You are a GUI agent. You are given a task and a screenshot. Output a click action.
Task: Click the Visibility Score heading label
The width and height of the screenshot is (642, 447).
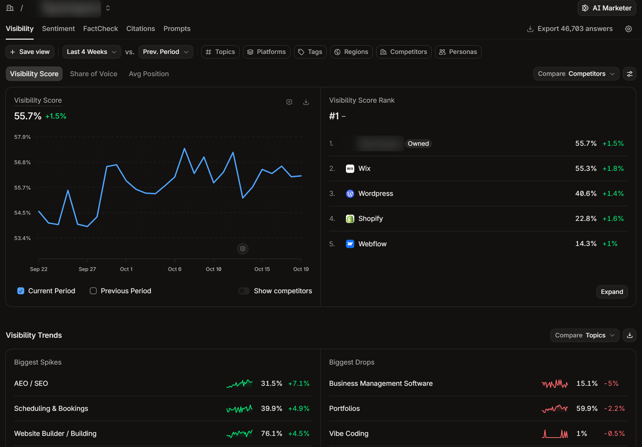(38, 100)
